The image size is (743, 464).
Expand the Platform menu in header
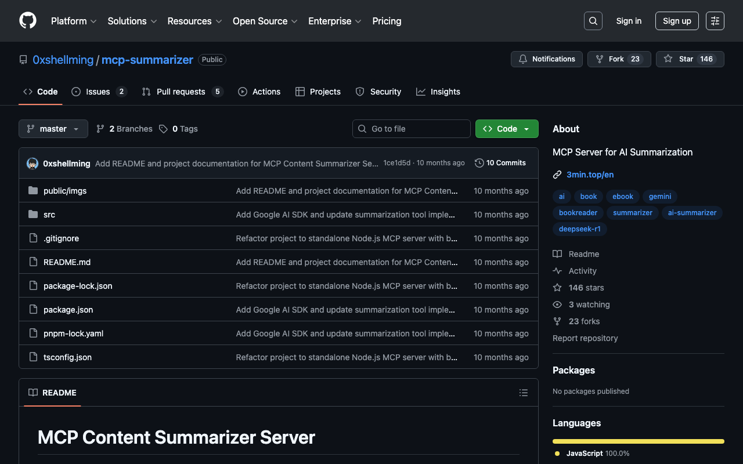click(74, 21)
